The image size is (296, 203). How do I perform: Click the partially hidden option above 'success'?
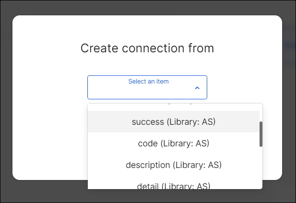click(173, 106)
